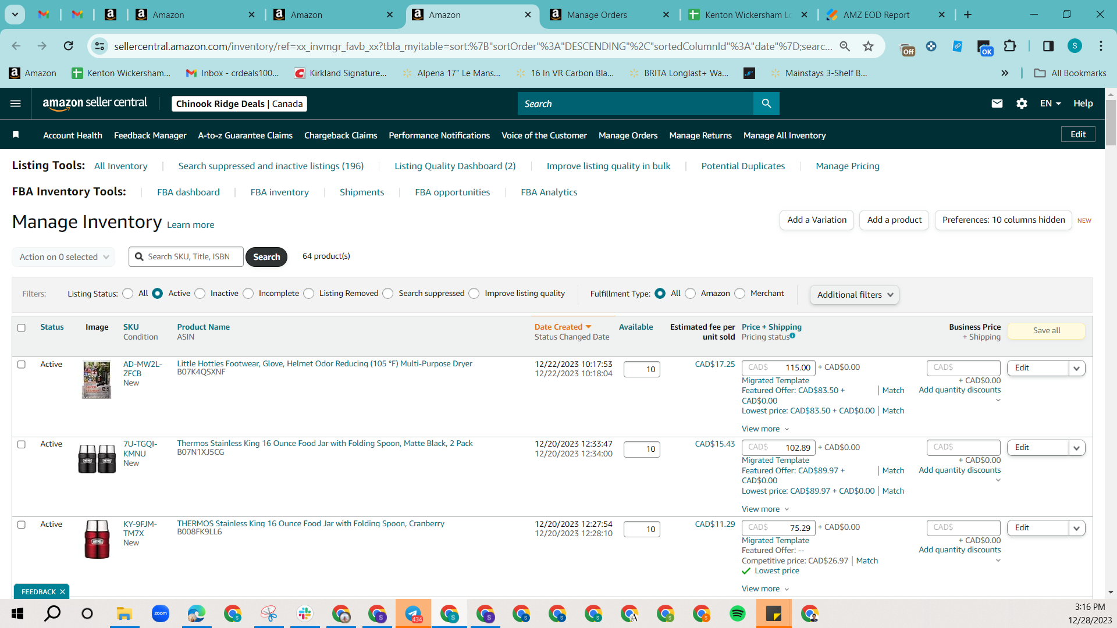This screenshot has width=1117, height=628.
Task: Open the messages envelope icon
Action: 997,104
